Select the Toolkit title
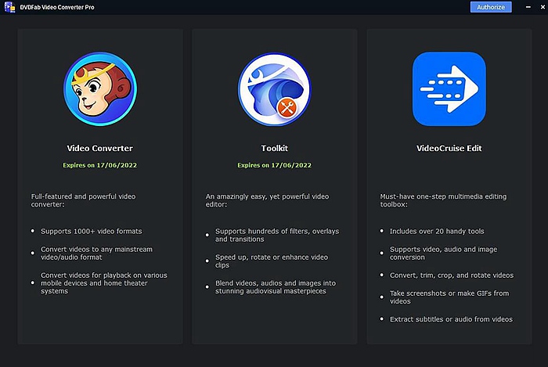Screen dimensions: 548x367 click(x=274, y=148)
